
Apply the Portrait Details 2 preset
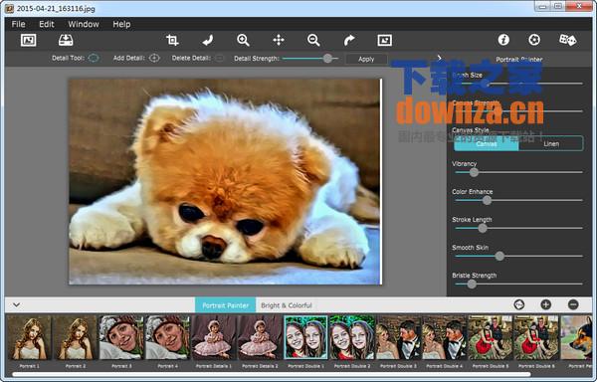pos(260,337)
